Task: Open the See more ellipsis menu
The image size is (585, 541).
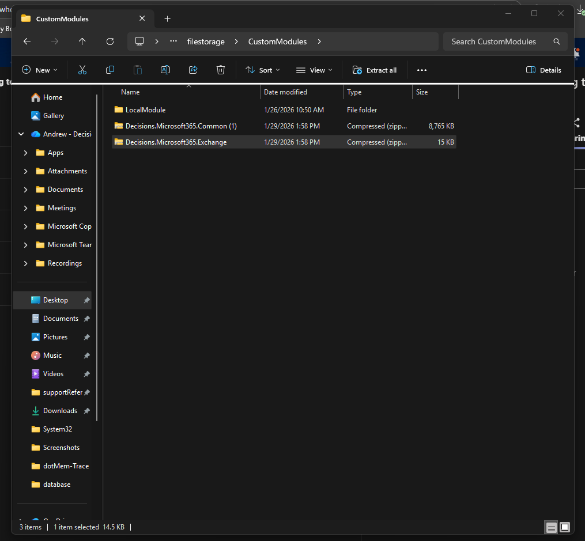Action: [x=421, y=70]
